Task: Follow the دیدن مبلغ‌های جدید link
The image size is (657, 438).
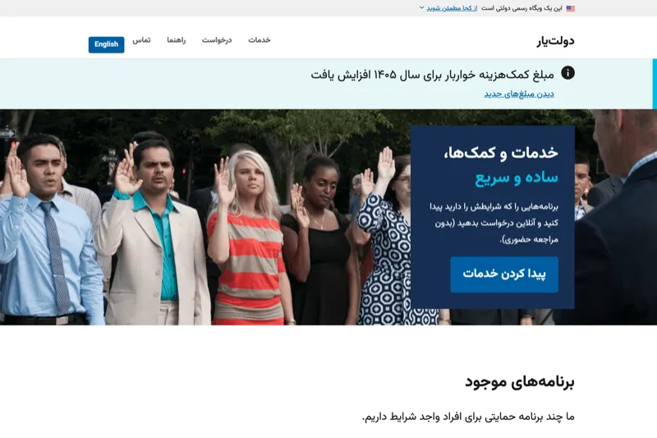Action: (x=519, y=94)
